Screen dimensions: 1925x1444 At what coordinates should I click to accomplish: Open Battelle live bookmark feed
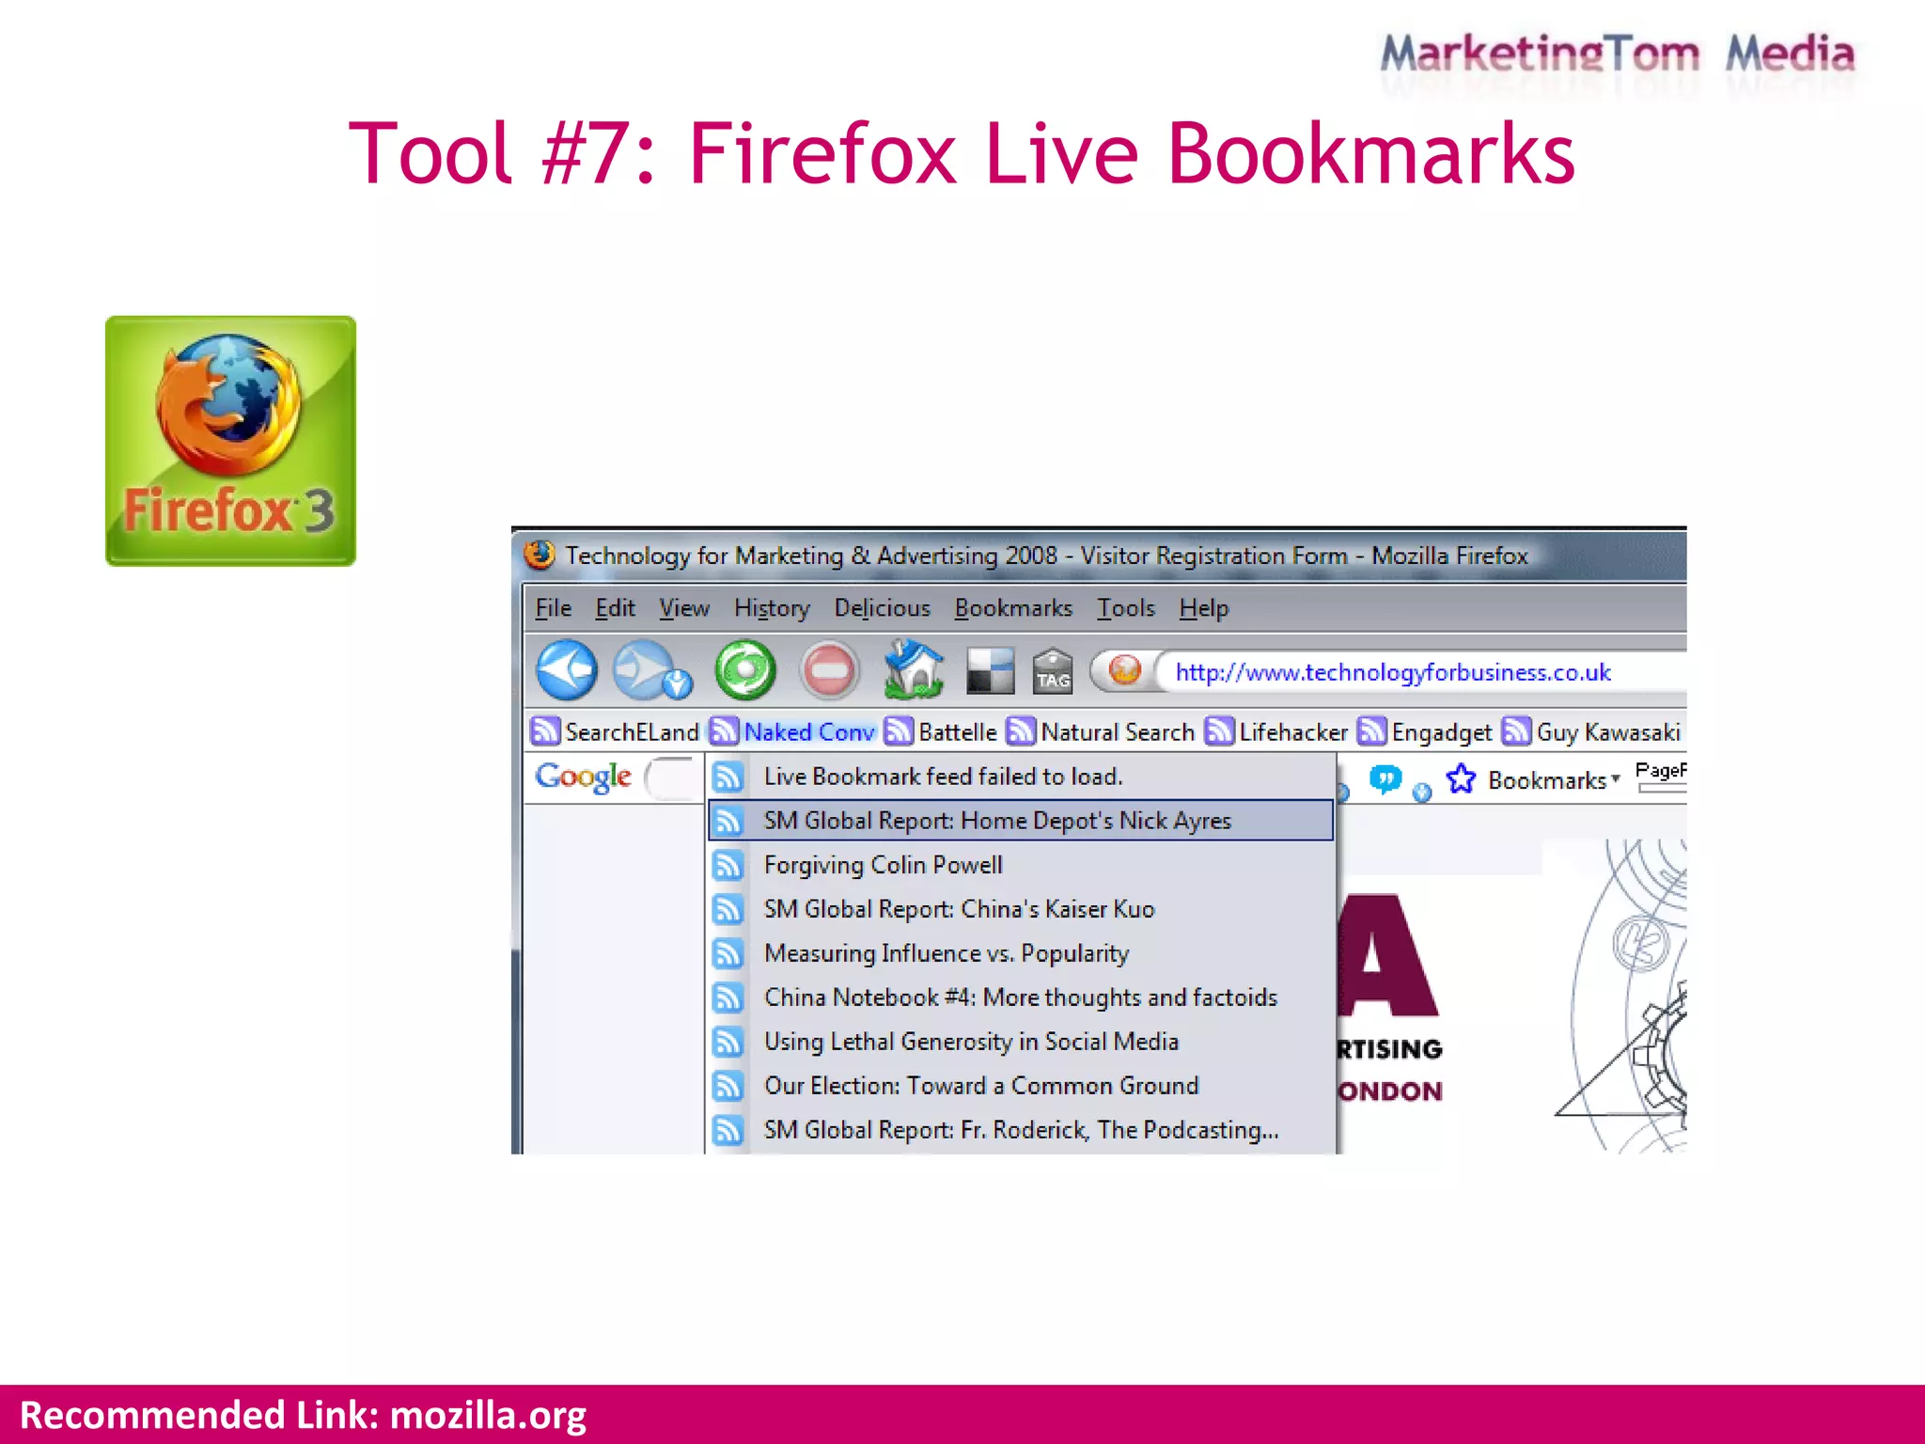941,731
